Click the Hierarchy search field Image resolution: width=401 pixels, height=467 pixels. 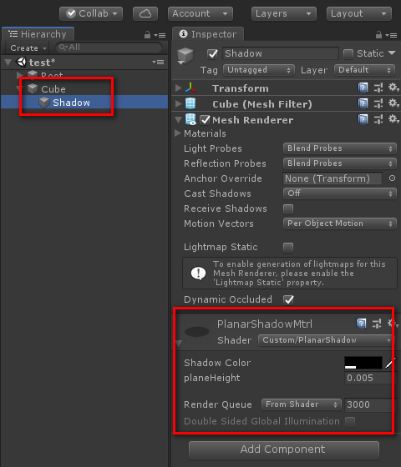coord(109,48)
